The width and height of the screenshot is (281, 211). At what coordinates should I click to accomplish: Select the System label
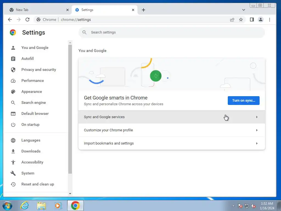tap(28, 173)
